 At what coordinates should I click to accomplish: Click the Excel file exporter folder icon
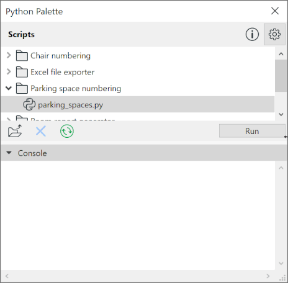22,72
